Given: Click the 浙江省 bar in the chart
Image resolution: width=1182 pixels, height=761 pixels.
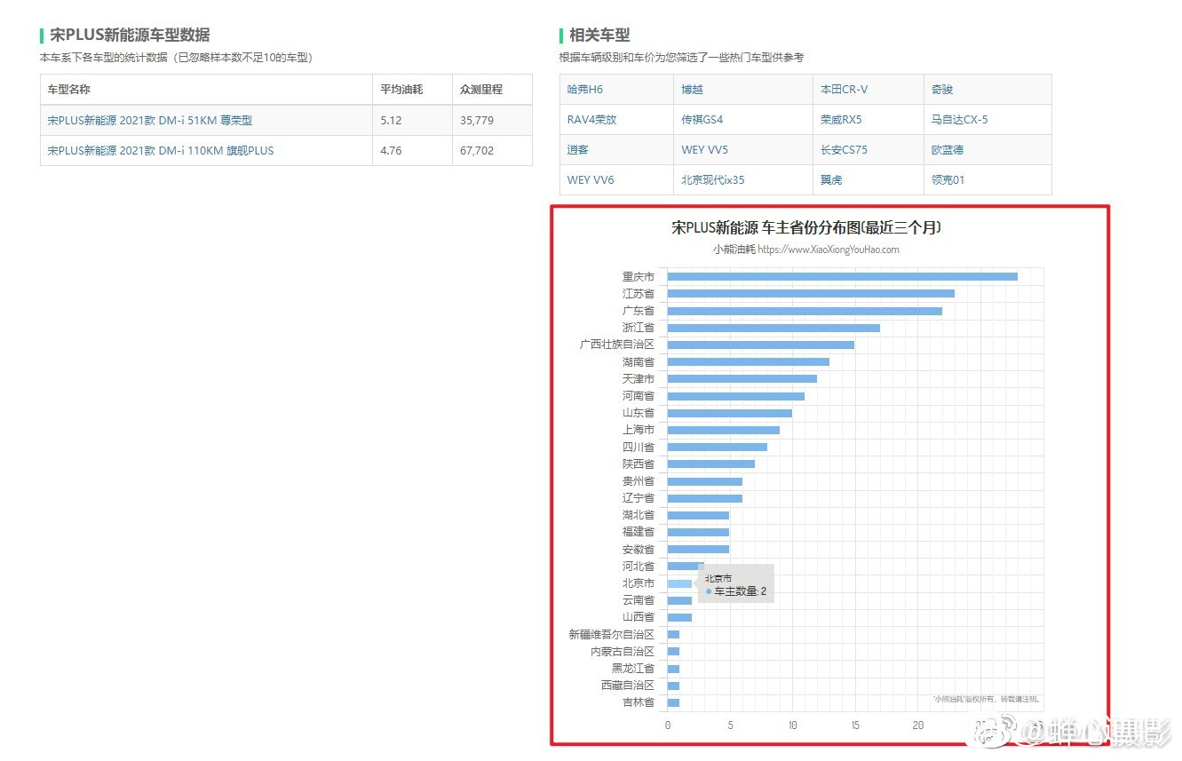Looking at the screenshot, I should [x=773, y=328].
